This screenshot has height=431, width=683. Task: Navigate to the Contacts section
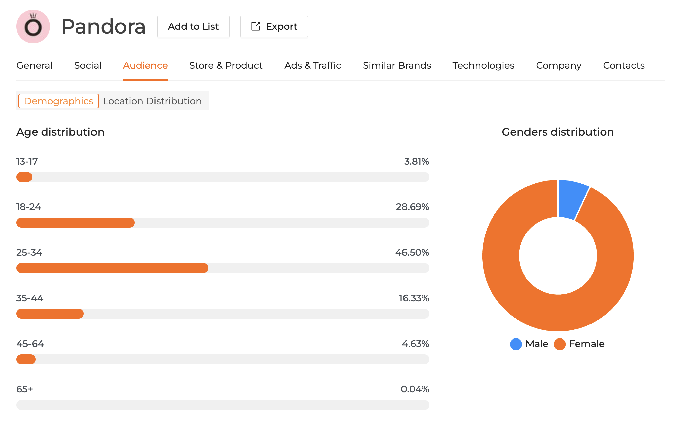(623, 66)
